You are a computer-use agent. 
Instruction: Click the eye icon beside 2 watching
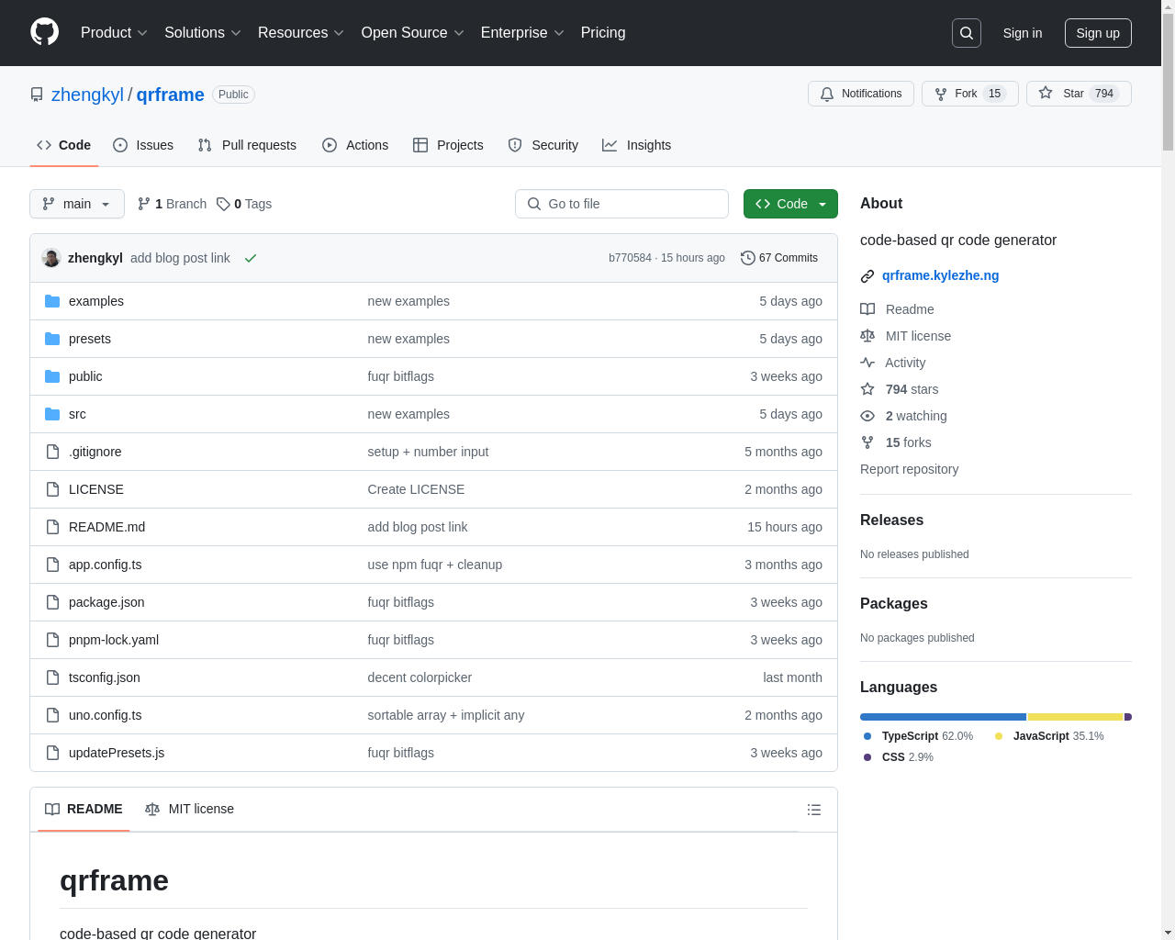pyautogui.click(x=867, y=416)
